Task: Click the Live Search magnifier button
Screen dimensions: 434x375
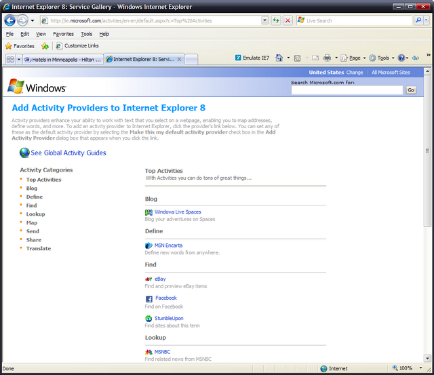Action: coord(418,20)
